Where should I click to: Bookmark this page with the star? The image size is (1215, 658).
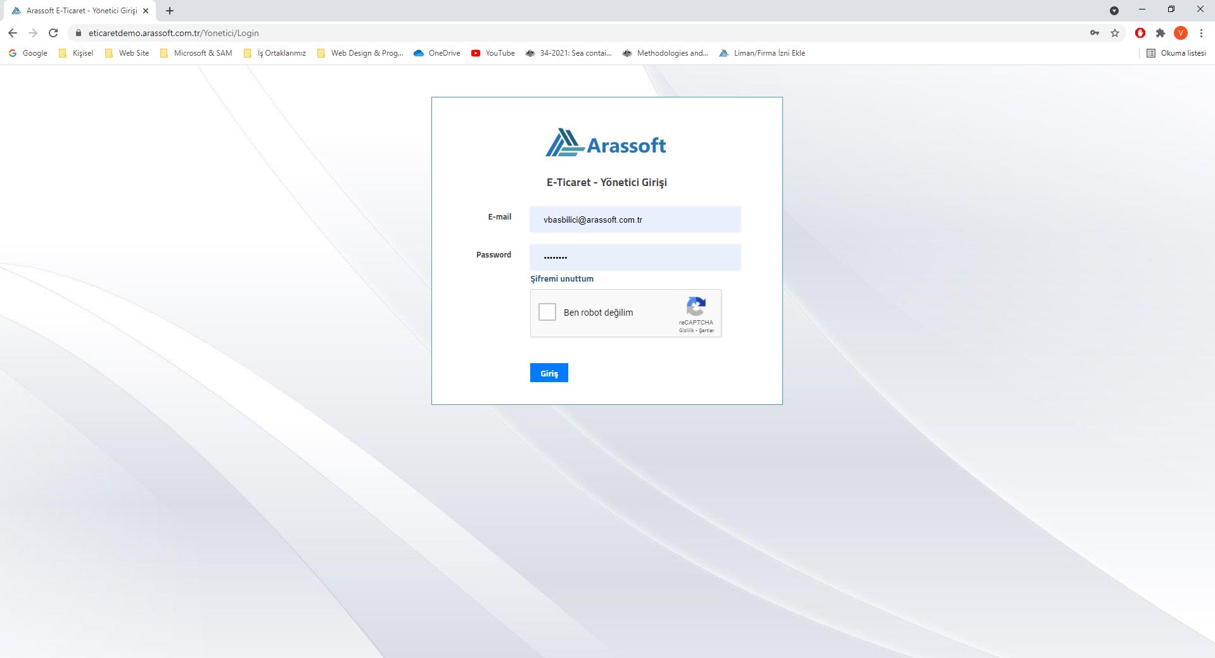tap(1115, 33)
